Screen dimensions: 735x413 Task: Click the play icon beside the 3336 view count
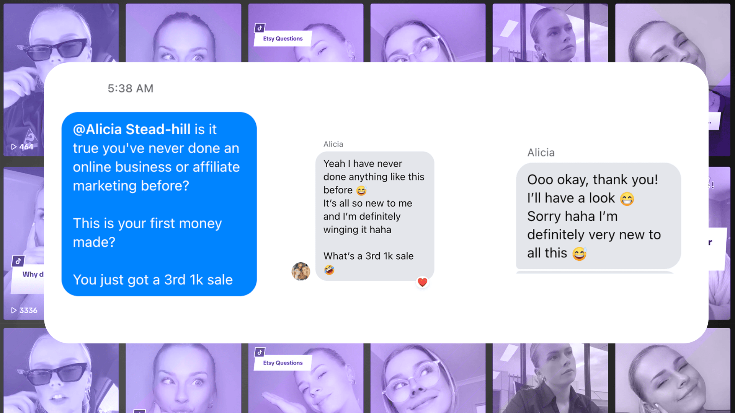[x=14, y=311]
